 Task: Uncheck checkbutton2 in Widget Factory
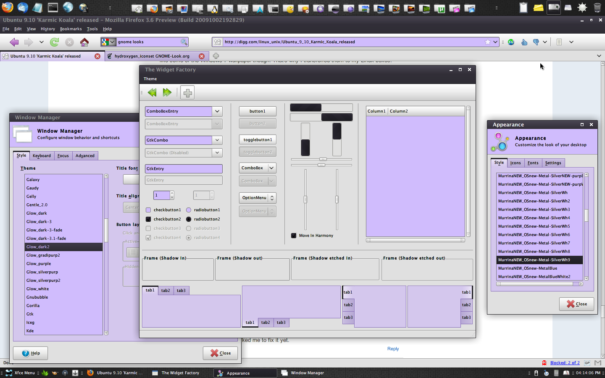click(148, 219)
